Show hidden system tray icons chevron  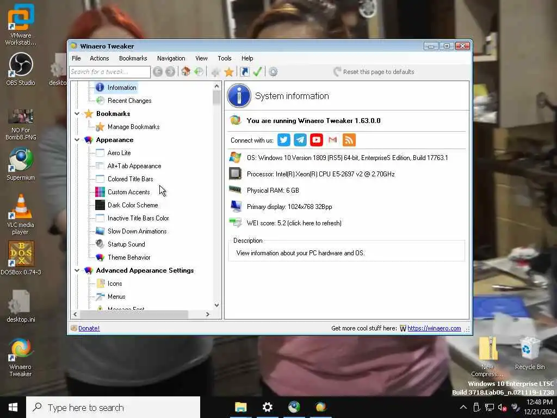click(463, 407)
